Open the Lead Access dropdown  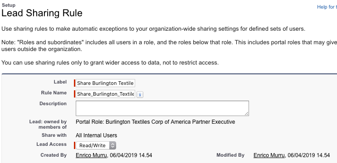(x=96, y=145)
